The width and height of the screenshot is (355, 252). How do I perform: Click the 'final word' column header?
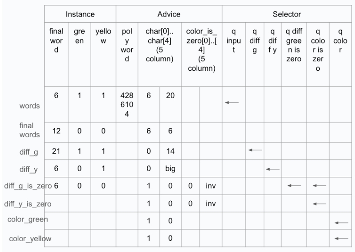56,40
